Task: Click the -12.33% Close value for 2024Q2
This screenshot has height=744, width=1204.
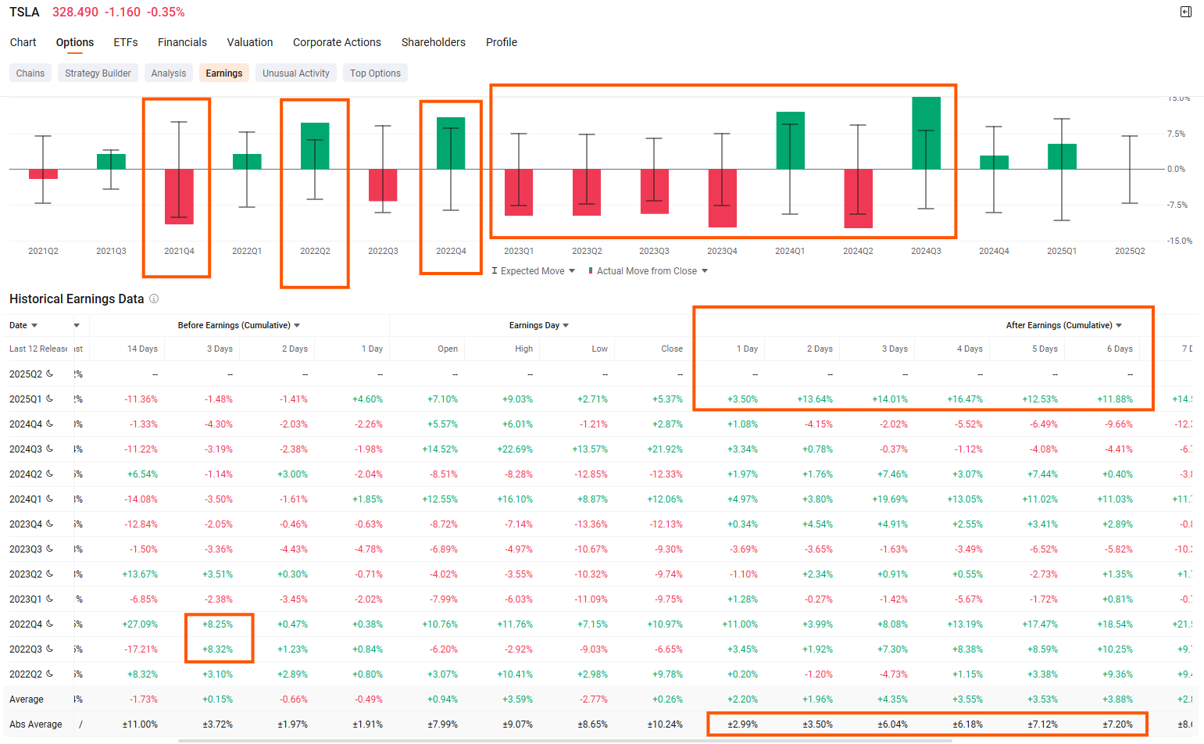Action: point(666,474)
